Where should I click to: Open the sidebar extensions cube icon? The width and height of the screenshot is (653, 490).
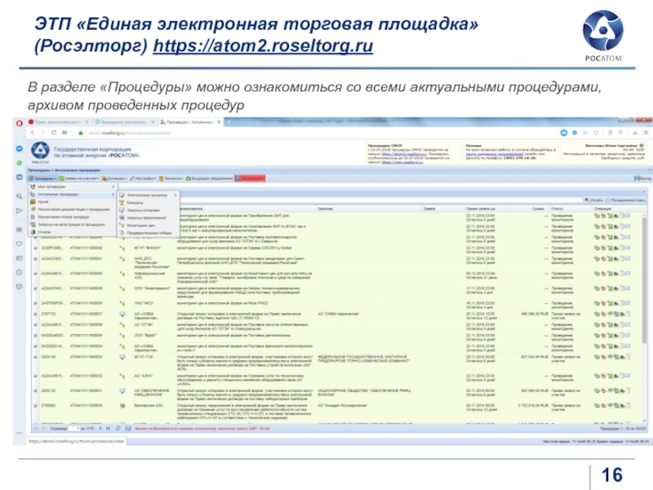tap(19, 287)
